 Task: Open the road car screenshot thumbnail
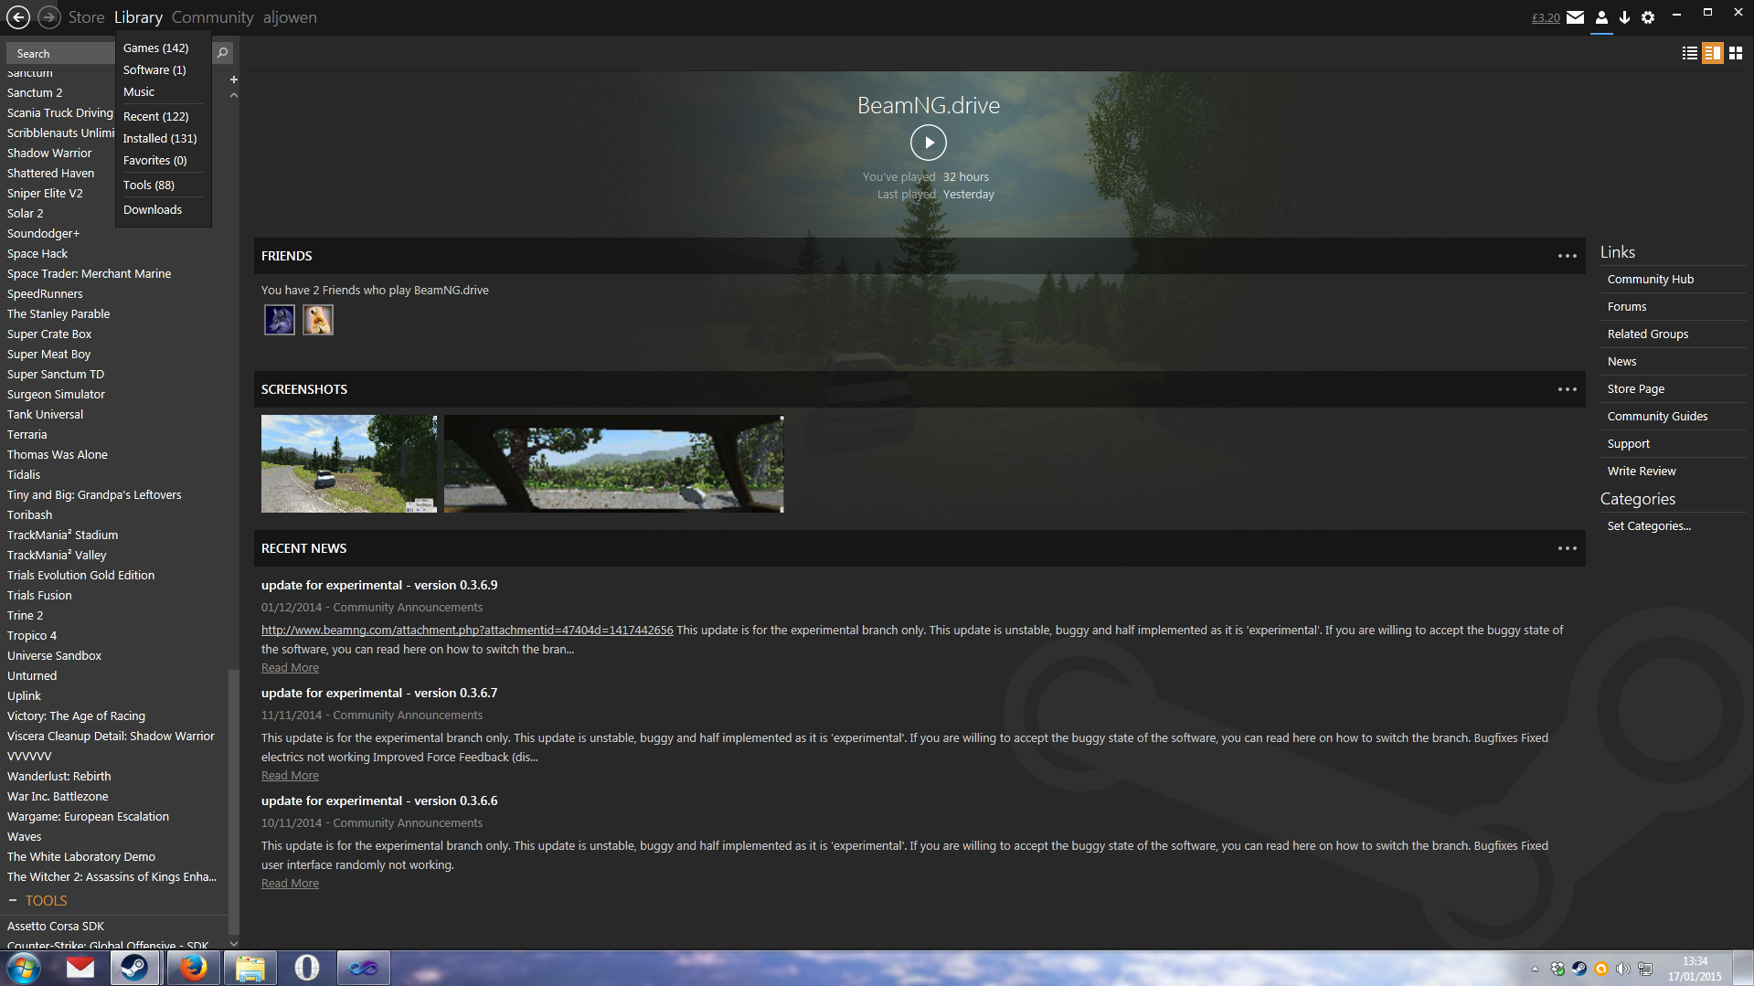click(x=349, y=463)
